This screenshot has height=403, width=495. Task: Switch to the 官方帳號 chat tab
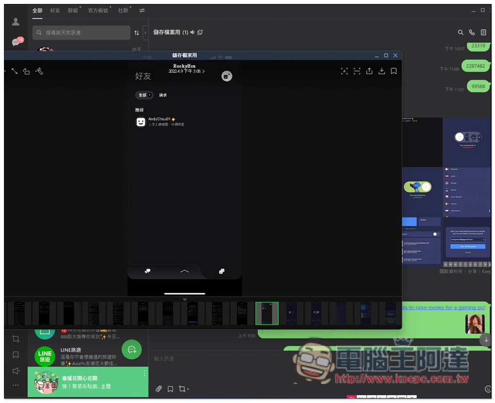98,10
